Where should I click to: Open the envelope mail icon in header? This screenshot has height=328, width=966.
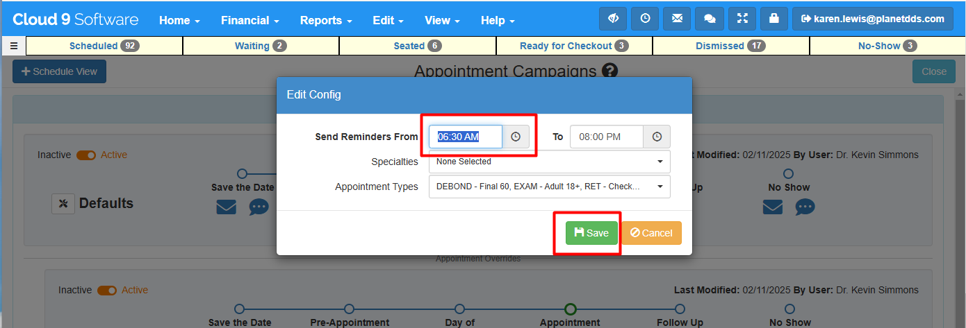click(x=677, y=19)
